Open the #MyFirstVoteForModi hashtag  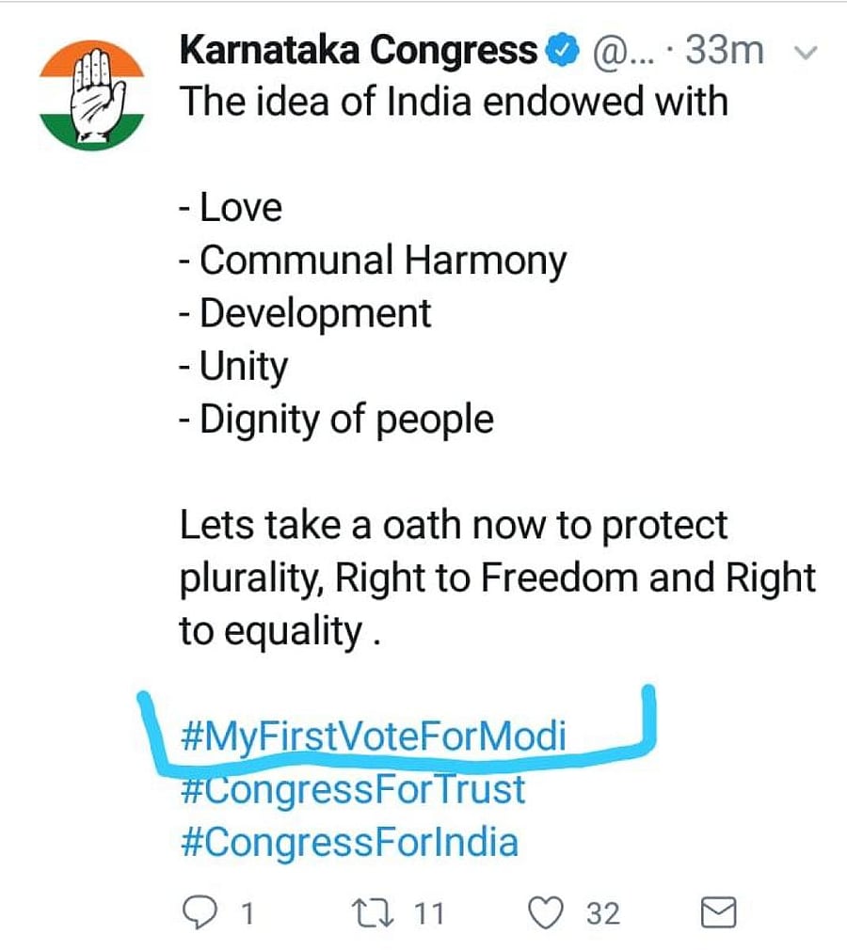373,736
